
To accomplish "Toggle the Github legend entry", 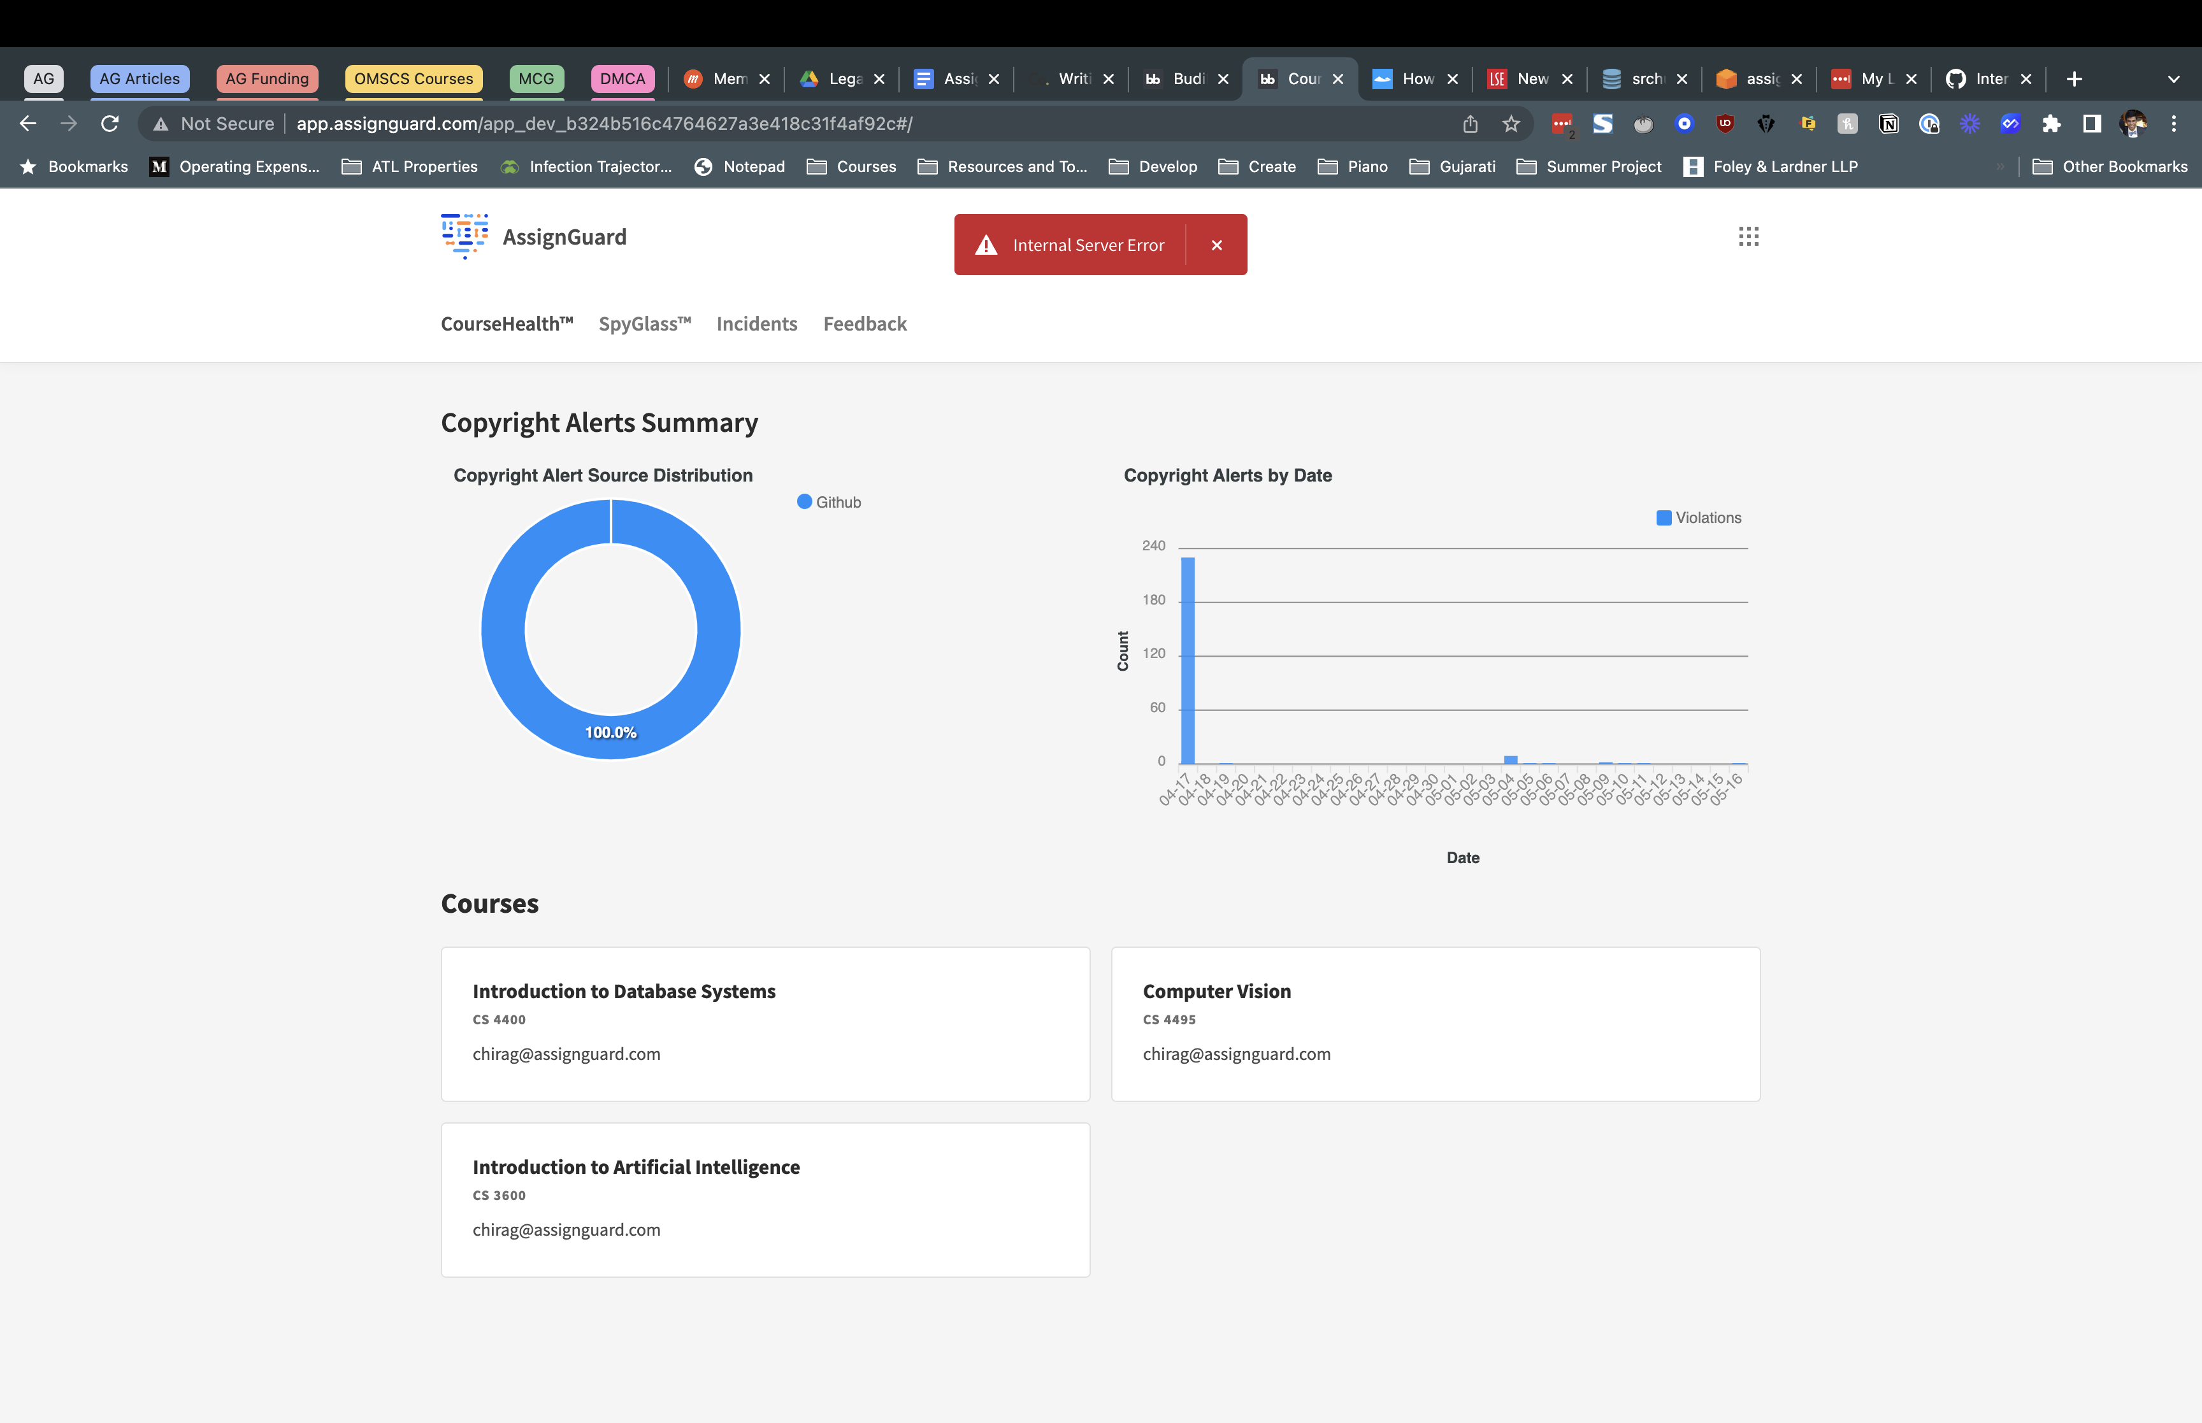I will pos(829,502).
